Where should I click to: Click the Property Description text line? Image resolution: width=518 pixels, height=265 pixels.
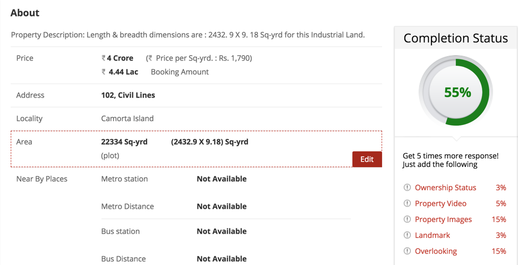click(188, 35)
